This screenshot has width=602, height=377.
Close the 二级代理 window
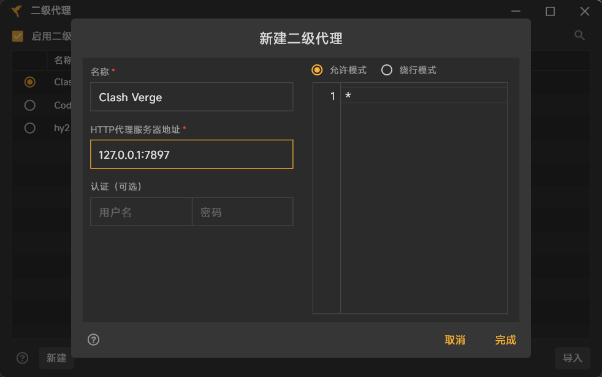click(x=584, y=11)
